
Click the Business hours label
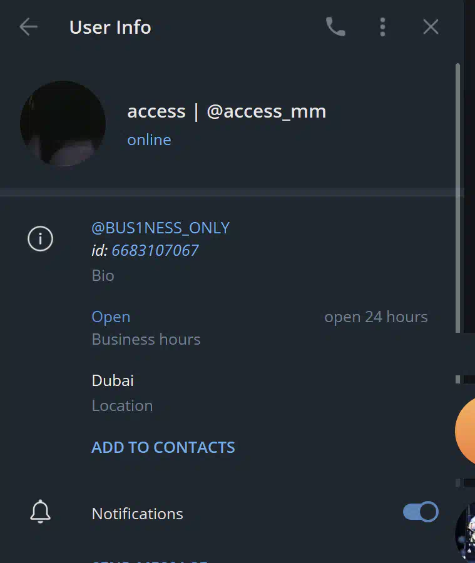click(146, 339)
